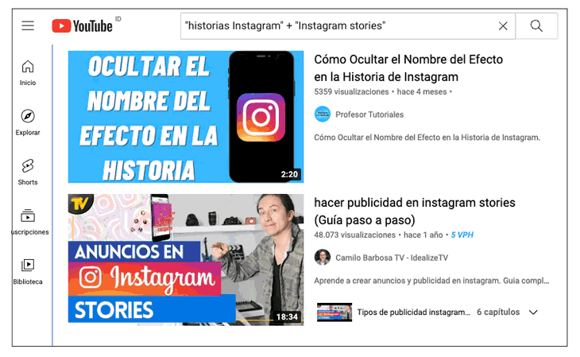580x357 pixels.
Task: Click the 5 VPH stat label
Action: 462,235
